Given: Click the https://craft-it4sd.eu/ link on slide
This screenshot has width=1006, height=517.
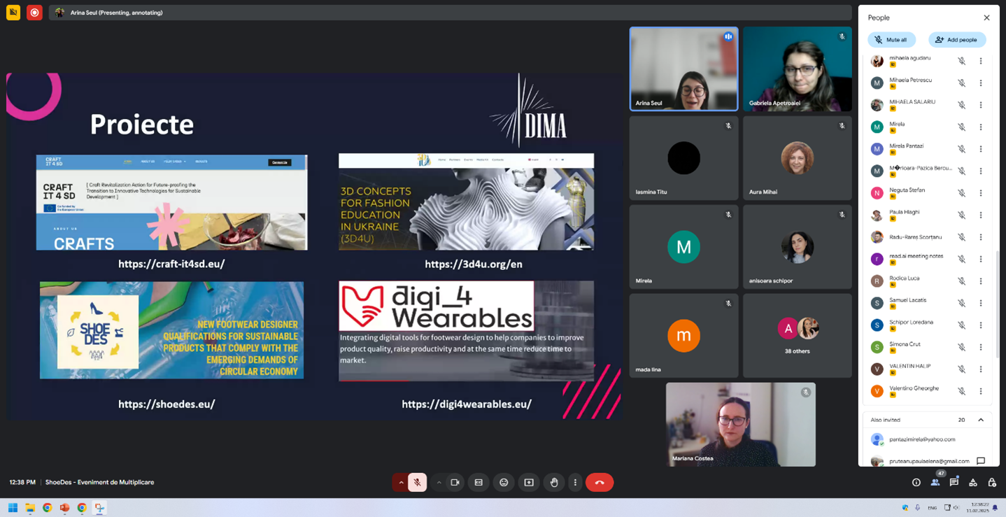Looking at the screenshot, I should [x=171, y=264].
